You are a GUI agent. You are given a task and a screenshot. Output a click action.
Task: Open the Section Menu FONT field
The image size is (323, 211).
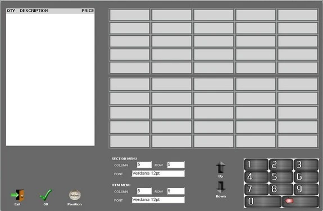pos(158,174)
